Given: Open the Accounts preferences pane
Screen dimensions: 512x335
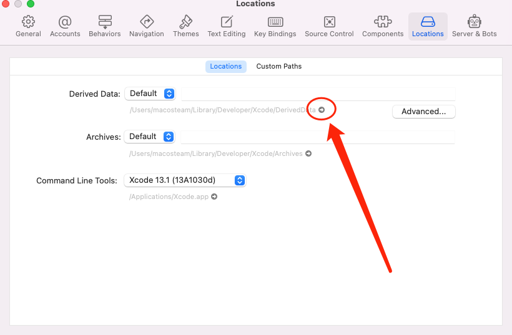Looking at the screenshot, I should 65,26.
